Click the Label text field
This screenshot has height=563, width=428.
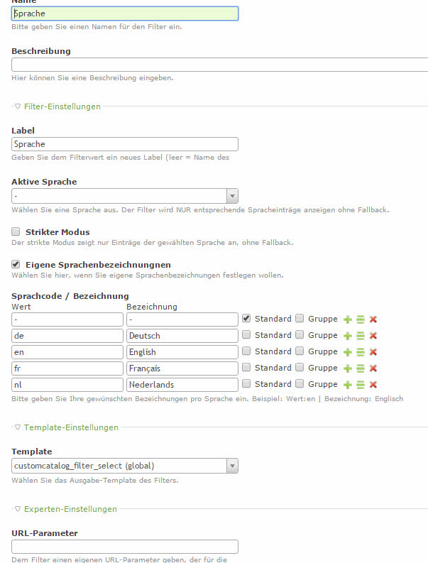[x=125, y=144]
